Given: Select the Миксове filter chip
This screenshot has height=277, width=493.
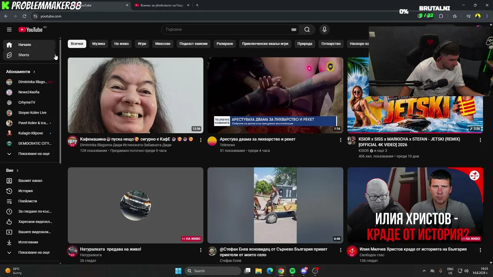Looking at the screenshot, I should 163,44.
